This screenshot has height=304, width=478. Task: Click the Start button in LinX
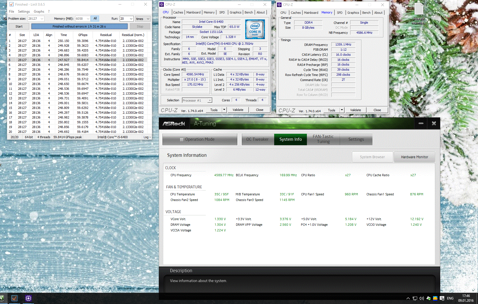(19, 26)
